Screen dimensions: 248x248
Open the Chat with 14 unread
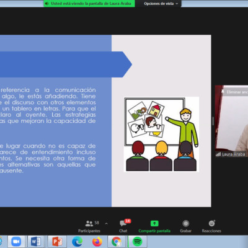(x=123, y=226)
